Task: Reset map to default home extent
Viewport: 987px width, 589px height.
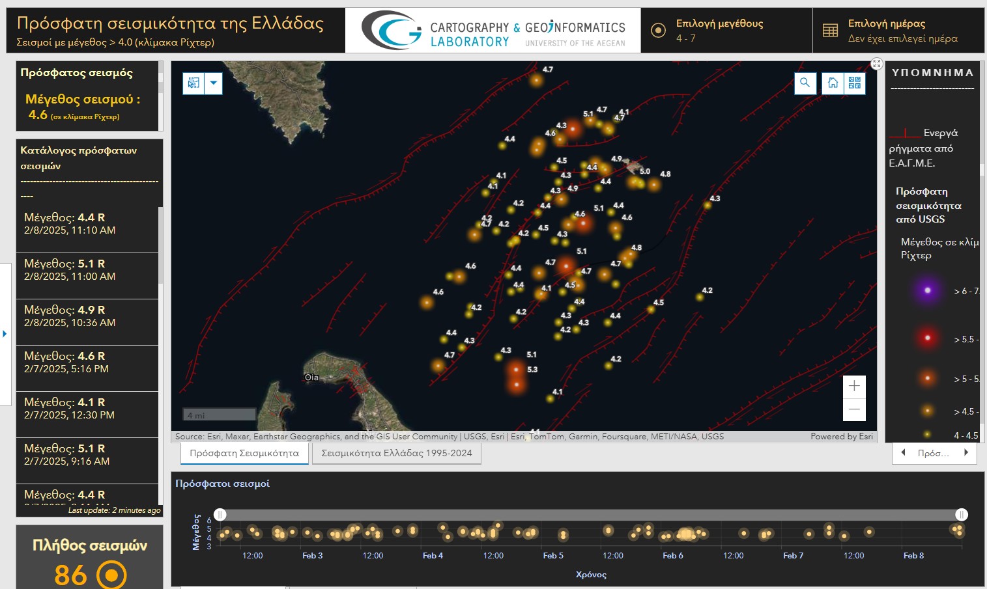Action: pos(833,83)
